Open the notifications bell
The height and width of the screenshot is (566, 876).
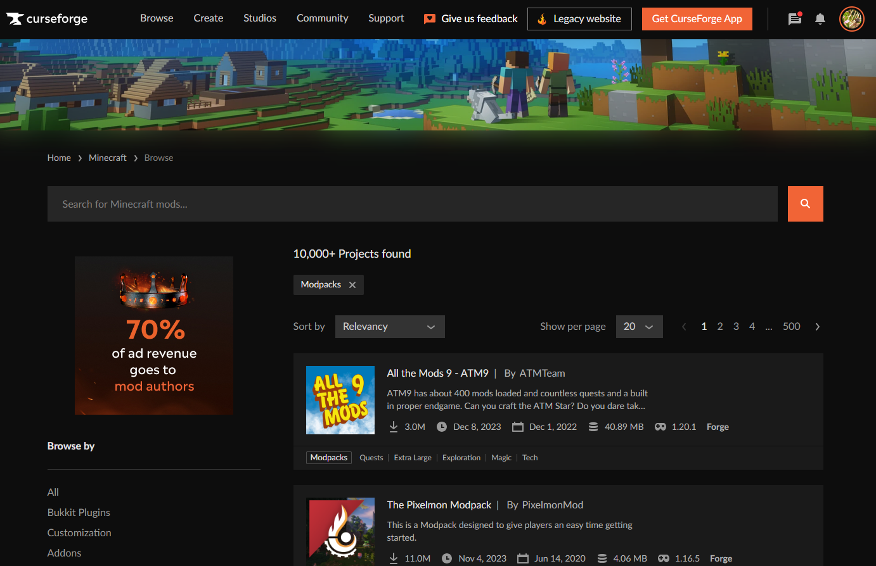point(820,19)
